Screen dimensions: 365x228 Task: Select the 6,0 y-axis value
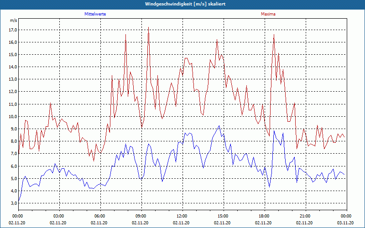pyautogui.click(x=14, y=166)
